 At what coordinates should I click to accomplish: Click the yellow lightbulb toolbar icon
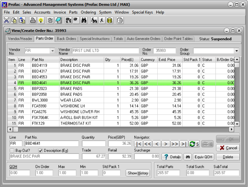(x=41, y=20)
